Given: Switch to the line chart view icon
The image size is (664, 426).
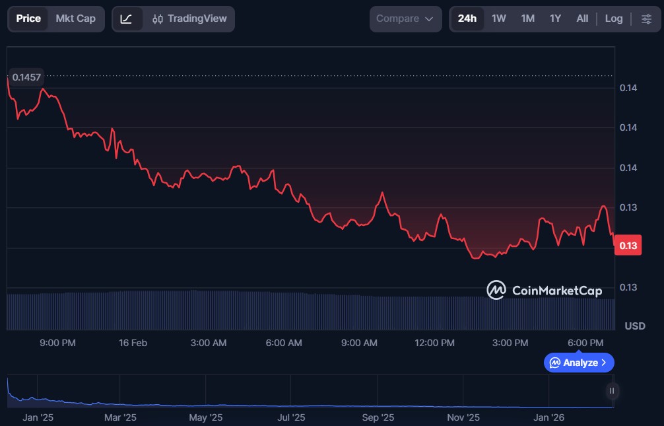Looking at the screenshot, I should [126, 19].
